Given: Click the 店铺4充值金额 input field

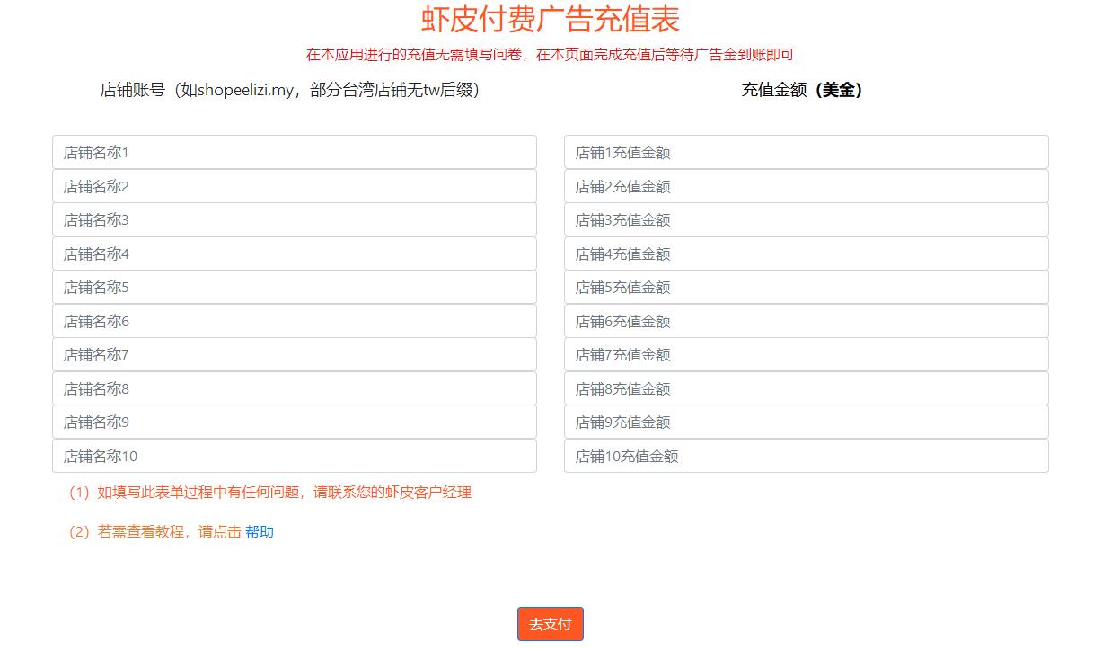Looking at the screenshot, I should (x=806, y=253).
